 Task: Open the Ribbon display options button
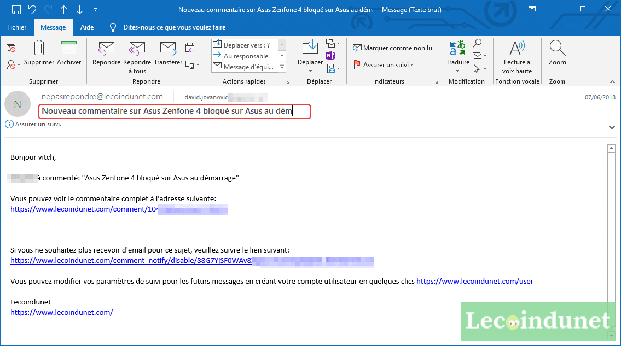(x=532, y=9)
